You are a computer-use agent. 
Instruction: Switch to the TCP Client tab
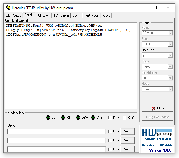43,15
